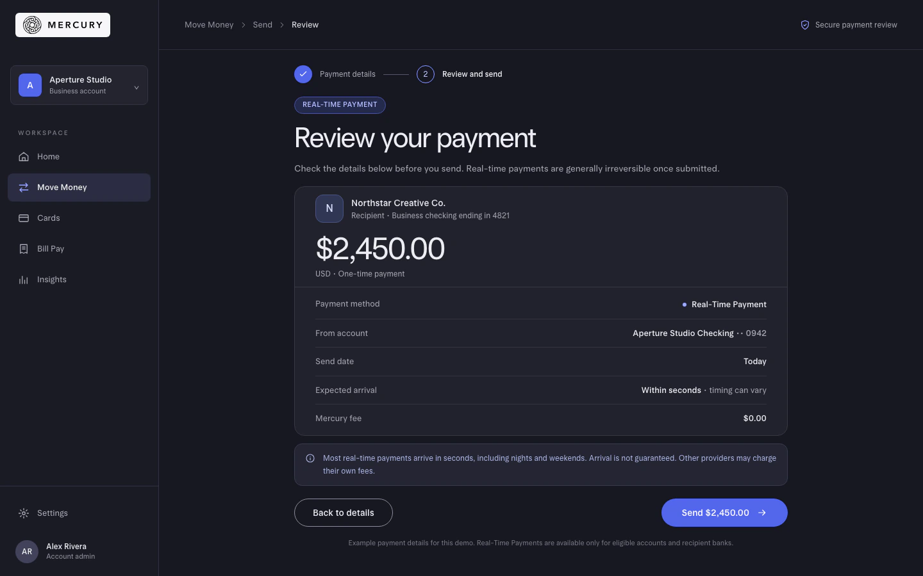
Task: Send the $2,450.00 payment
Action: click(x=724, y=513)
